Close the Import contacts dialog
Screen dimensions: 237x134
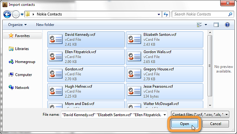click(227, 3)
